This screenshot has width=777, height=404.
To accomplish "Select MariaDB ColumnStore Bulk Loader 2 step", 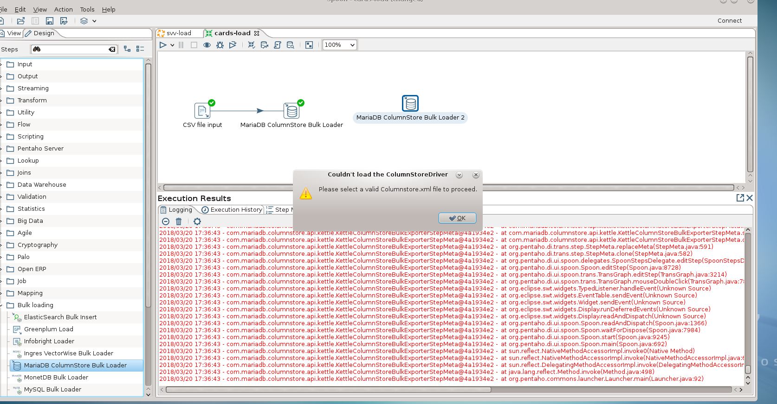I will tap(410, 103).
